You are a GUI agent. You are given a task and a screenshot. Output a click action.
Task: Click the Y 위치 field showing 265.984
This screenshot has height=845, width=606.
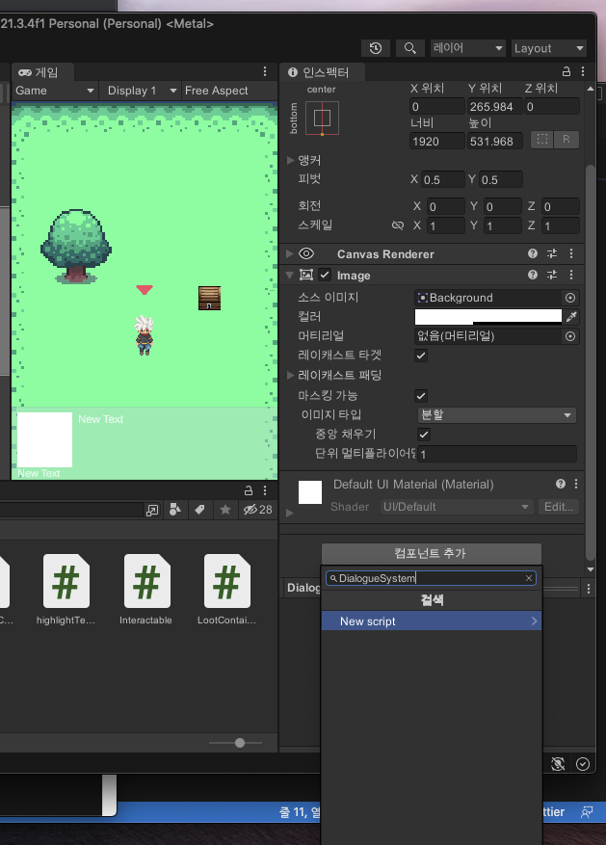coord(494,107)
